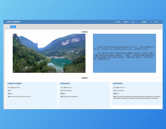
Task: Open the 1.测地型GNSS接收机 card title
Action: pos(14,84)
